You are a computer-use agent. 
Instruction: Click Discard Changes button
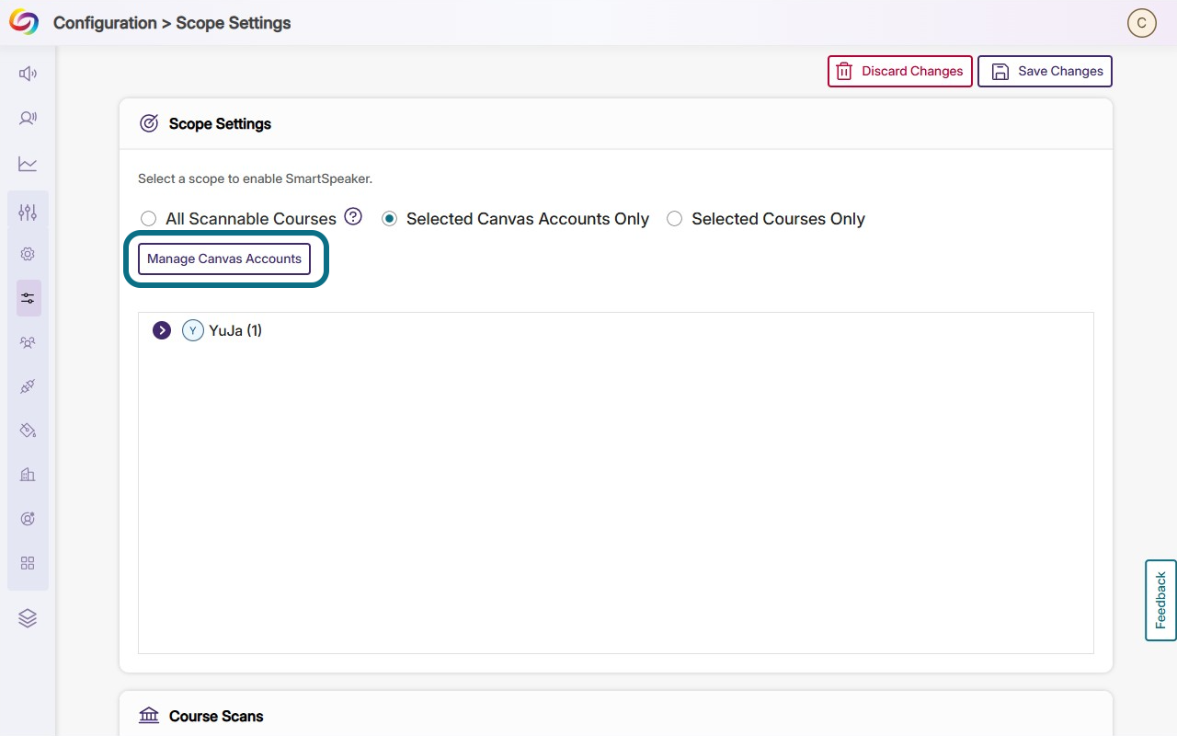(900, 72)
